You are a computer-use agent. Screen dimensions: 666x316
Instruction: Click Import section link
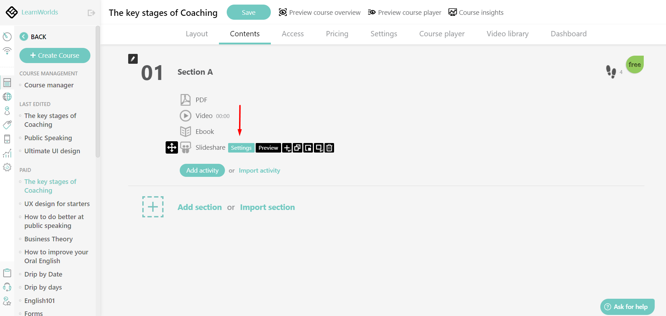(267, 207)
